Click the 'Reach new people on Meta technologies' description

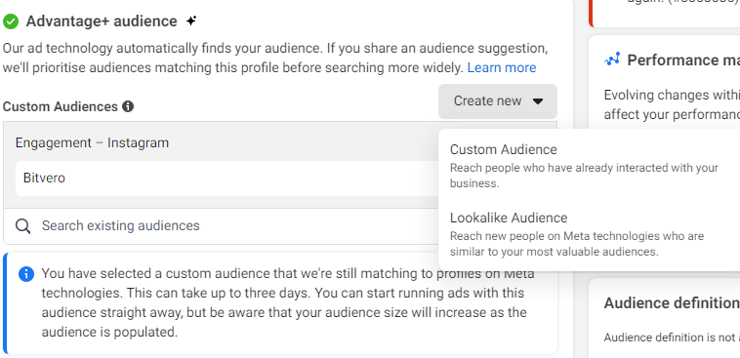[x=577, y=244]
